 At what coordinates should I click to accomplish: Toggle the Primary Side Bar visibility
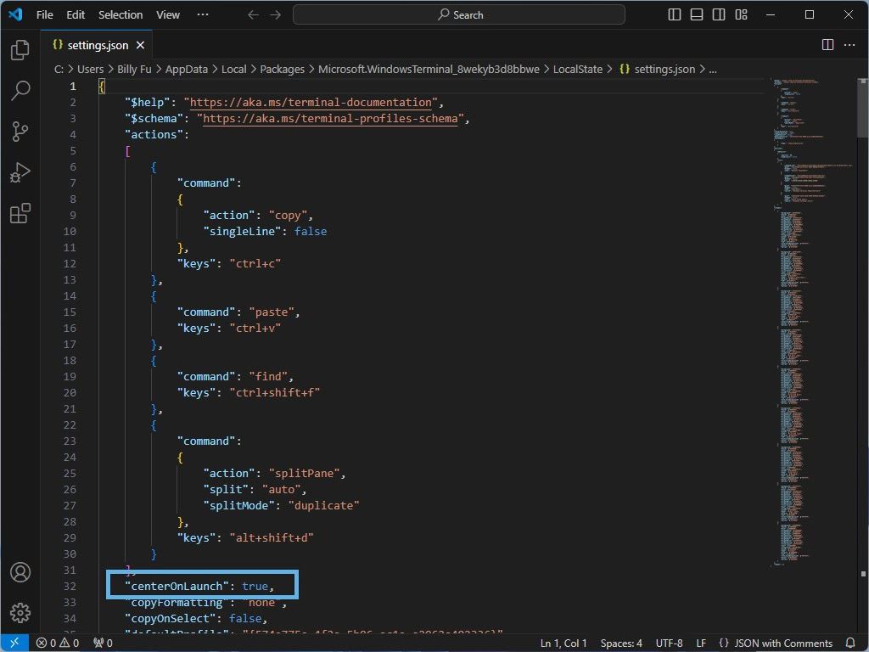pyautogui.click(x=673, y=14)
